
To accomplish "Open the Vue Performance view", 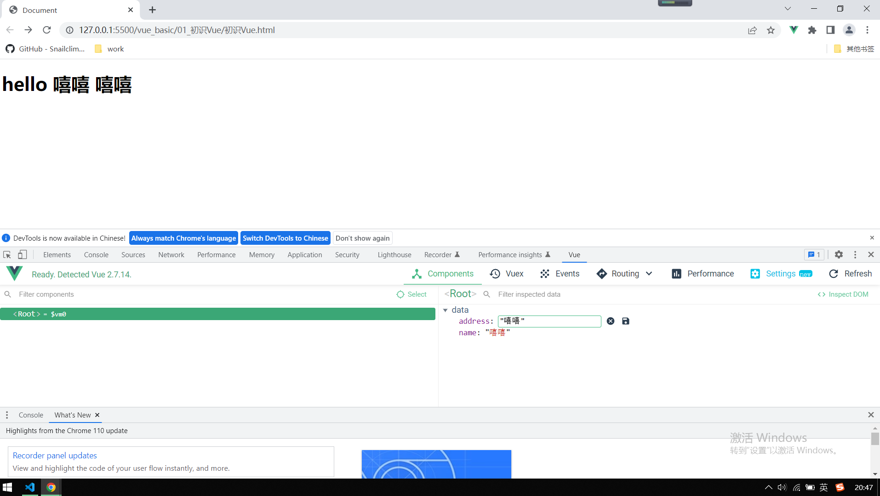I will [x=703, y=274].
